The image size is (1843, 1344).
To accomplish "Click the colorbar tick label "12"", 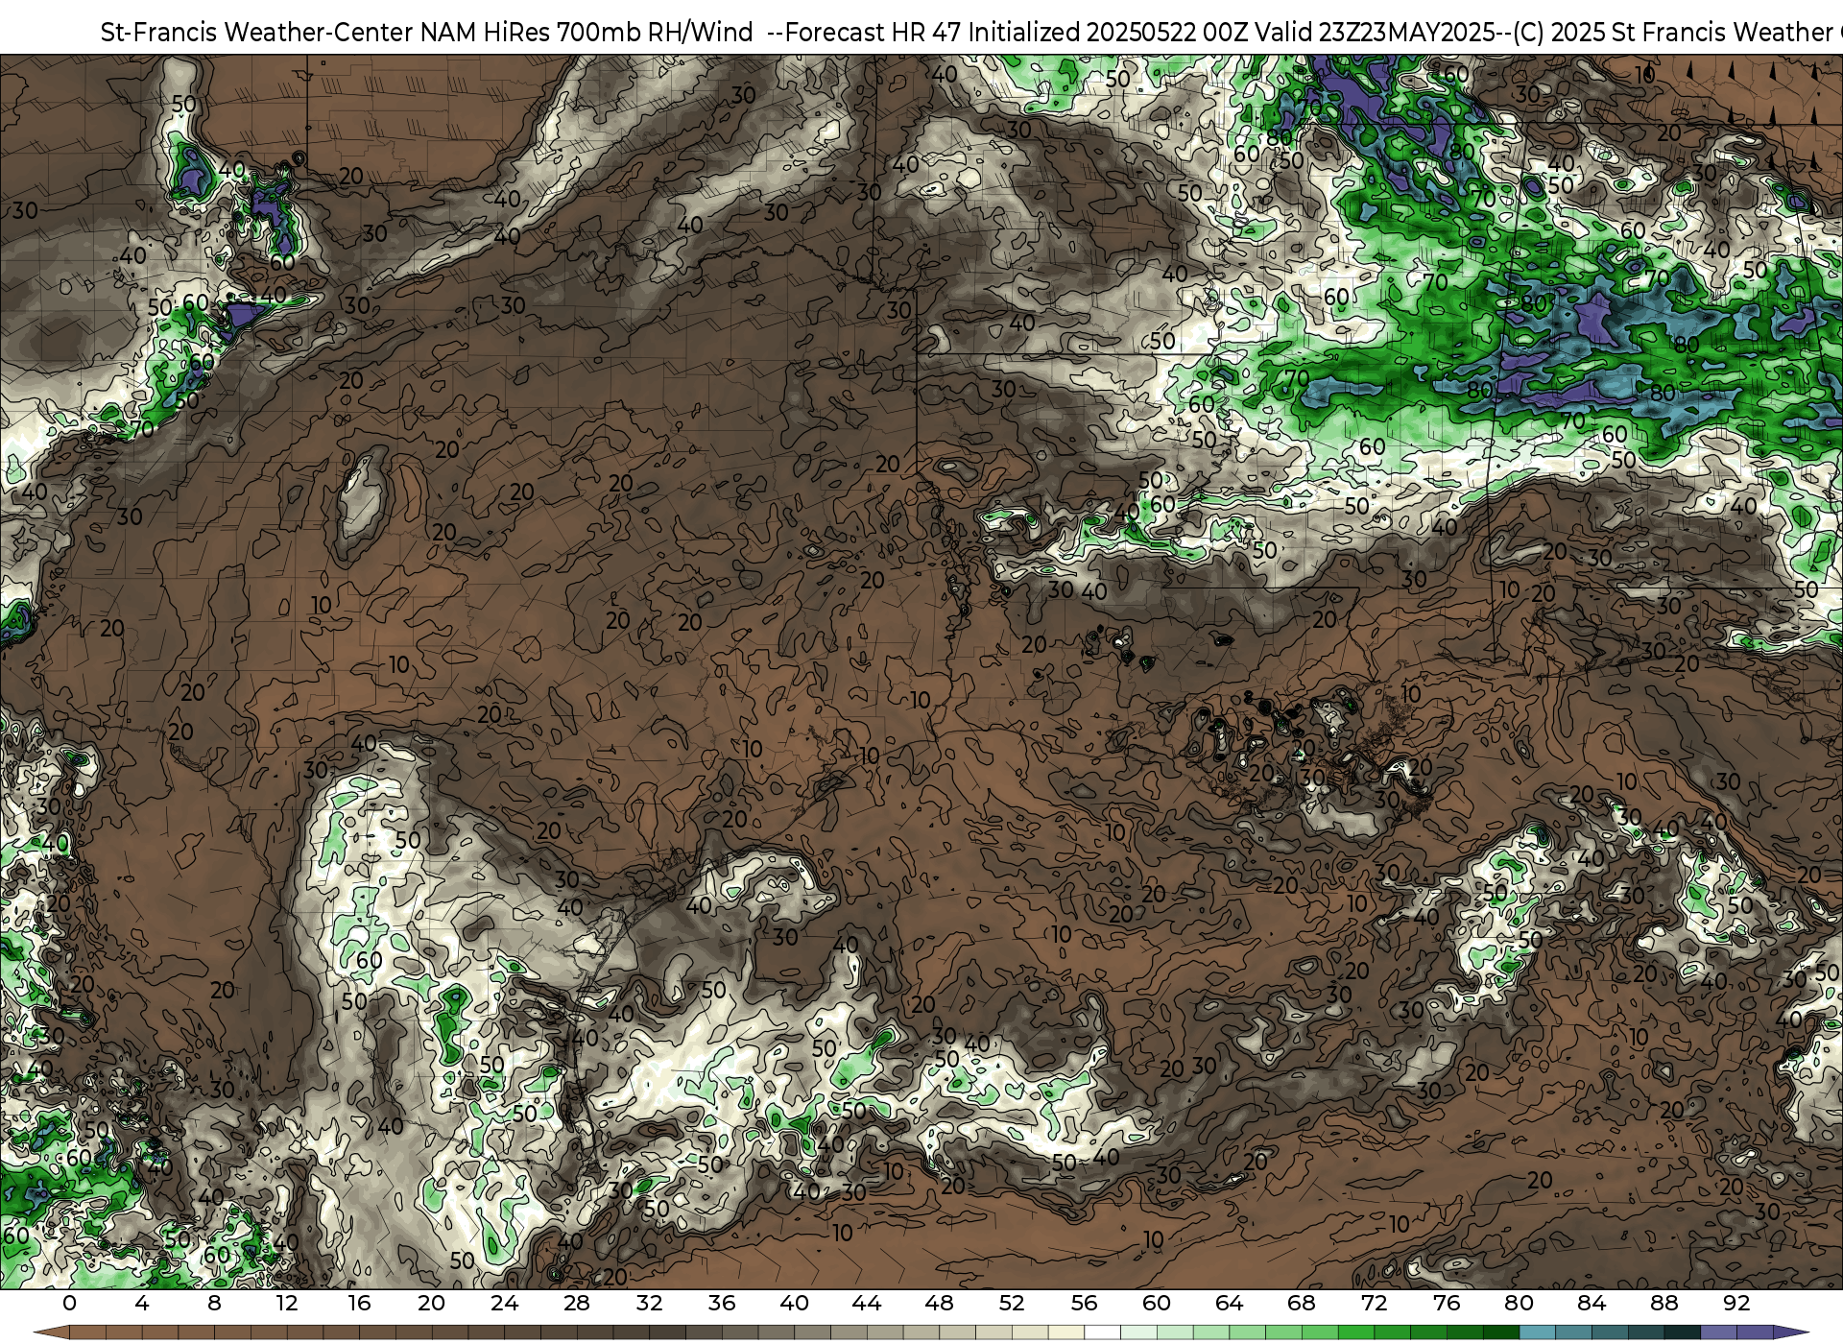I will click(x=287, y=1303).
